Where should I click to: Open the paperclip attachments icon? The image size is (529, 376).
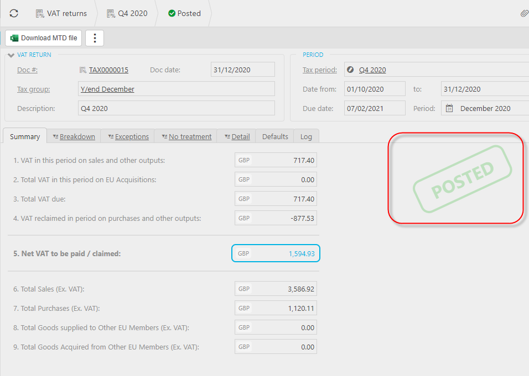(524, 13)
